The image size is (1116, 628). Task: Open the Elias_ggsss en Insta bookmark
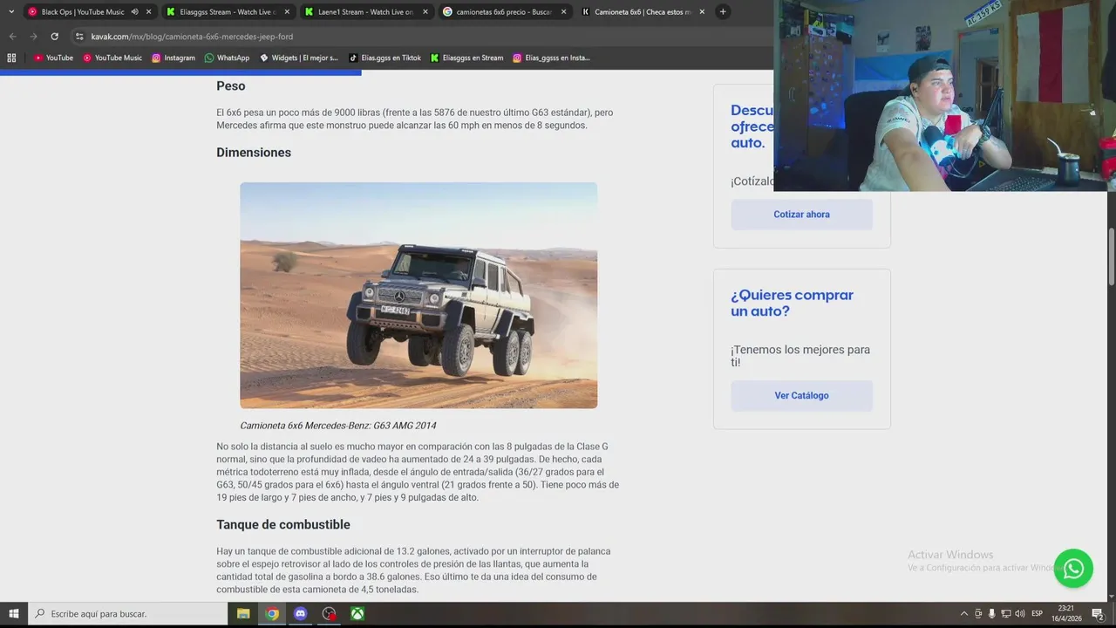pos(552,58)
